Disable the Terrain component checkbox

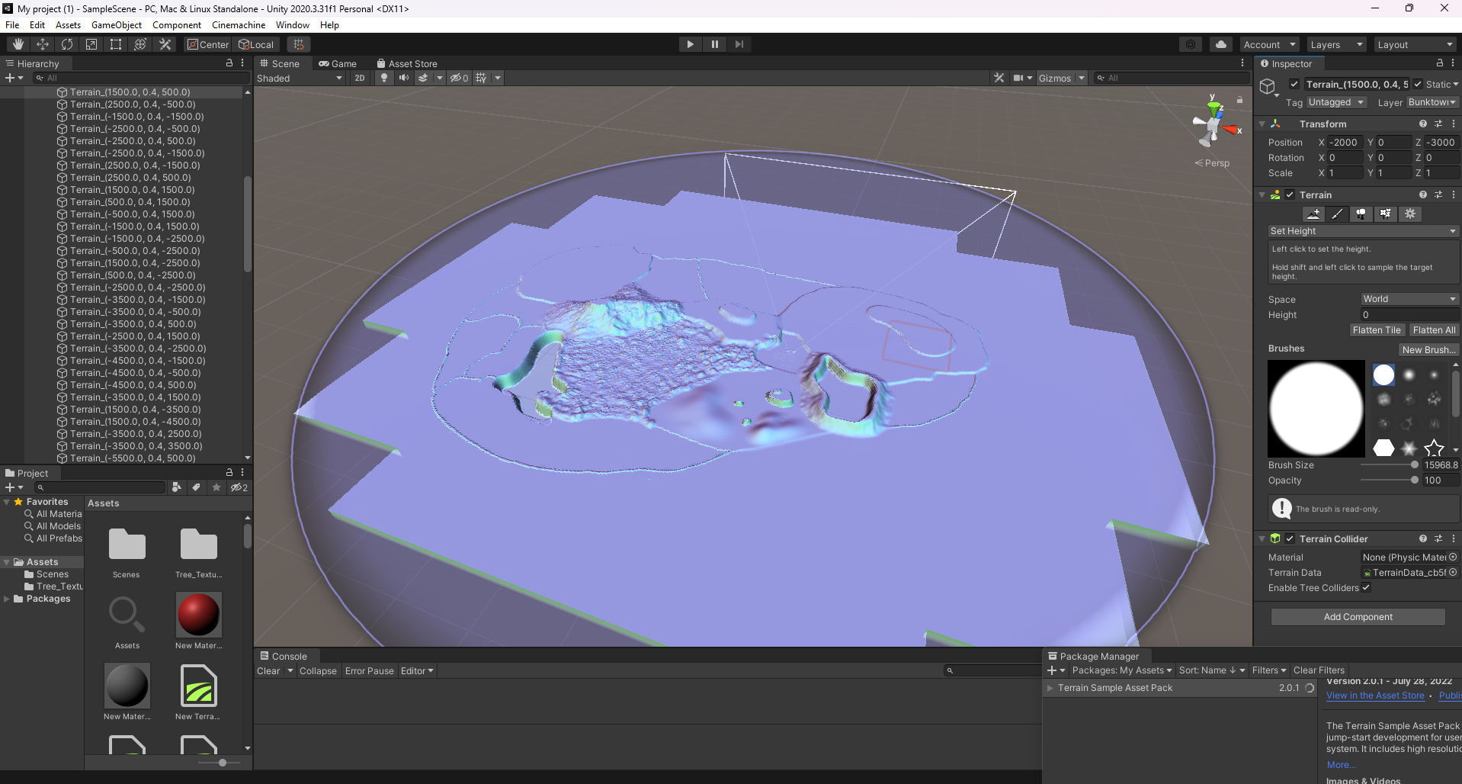pyautogui.click(x=1290, y=195)
